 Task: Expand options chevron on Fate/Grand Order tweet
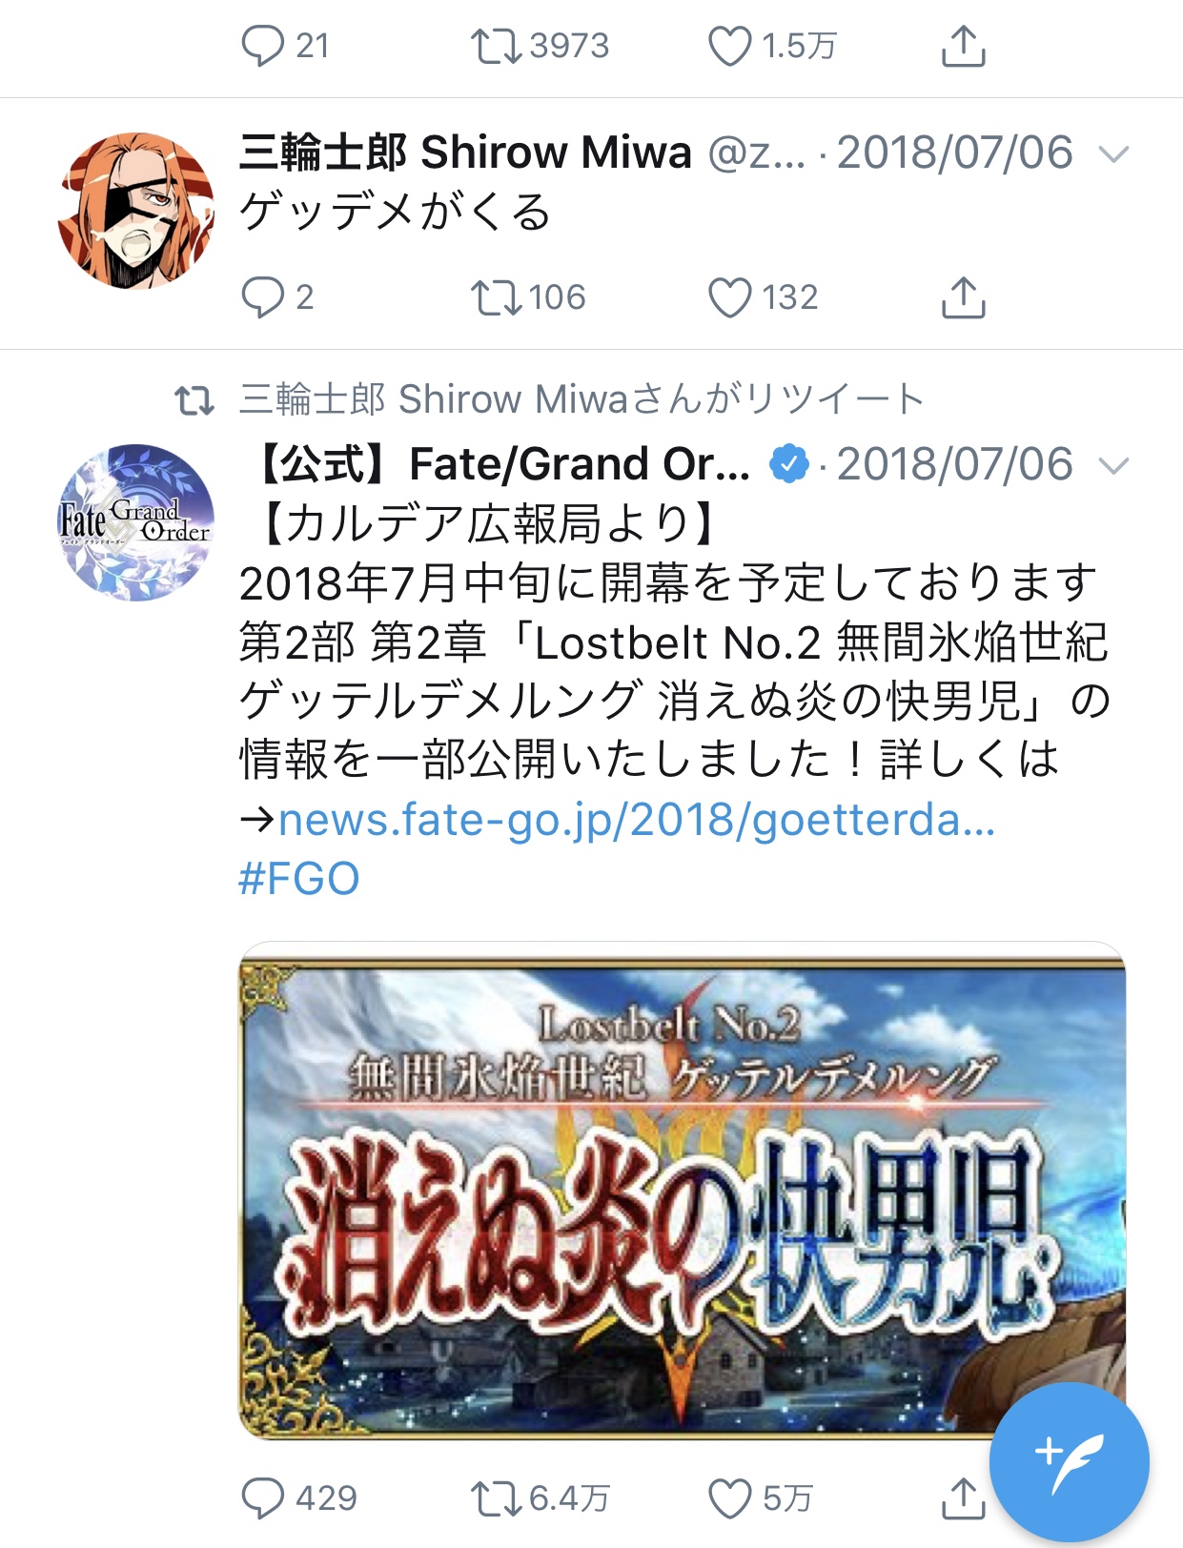pos(1113,465)
